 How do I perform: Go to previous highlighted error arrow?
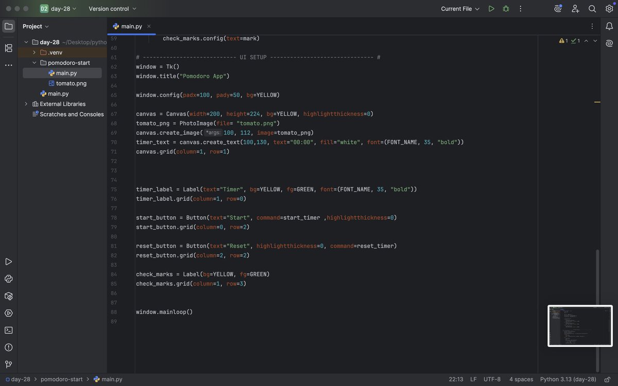[586, 41]
